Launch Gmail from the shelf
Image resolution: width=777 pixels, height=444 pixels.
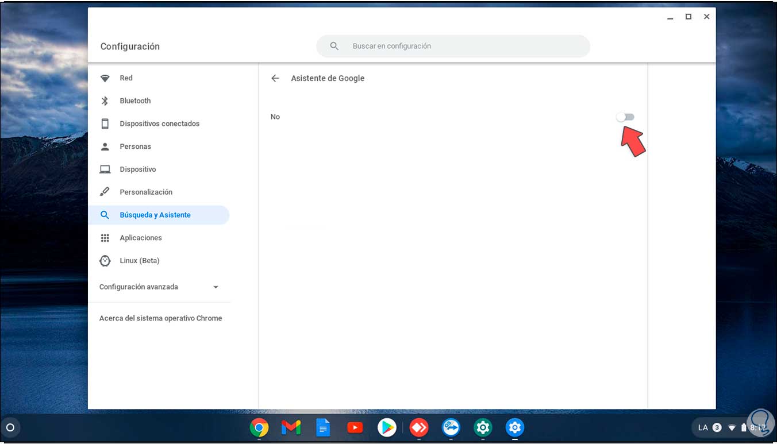pyautogui.click(x=291, y=428)
